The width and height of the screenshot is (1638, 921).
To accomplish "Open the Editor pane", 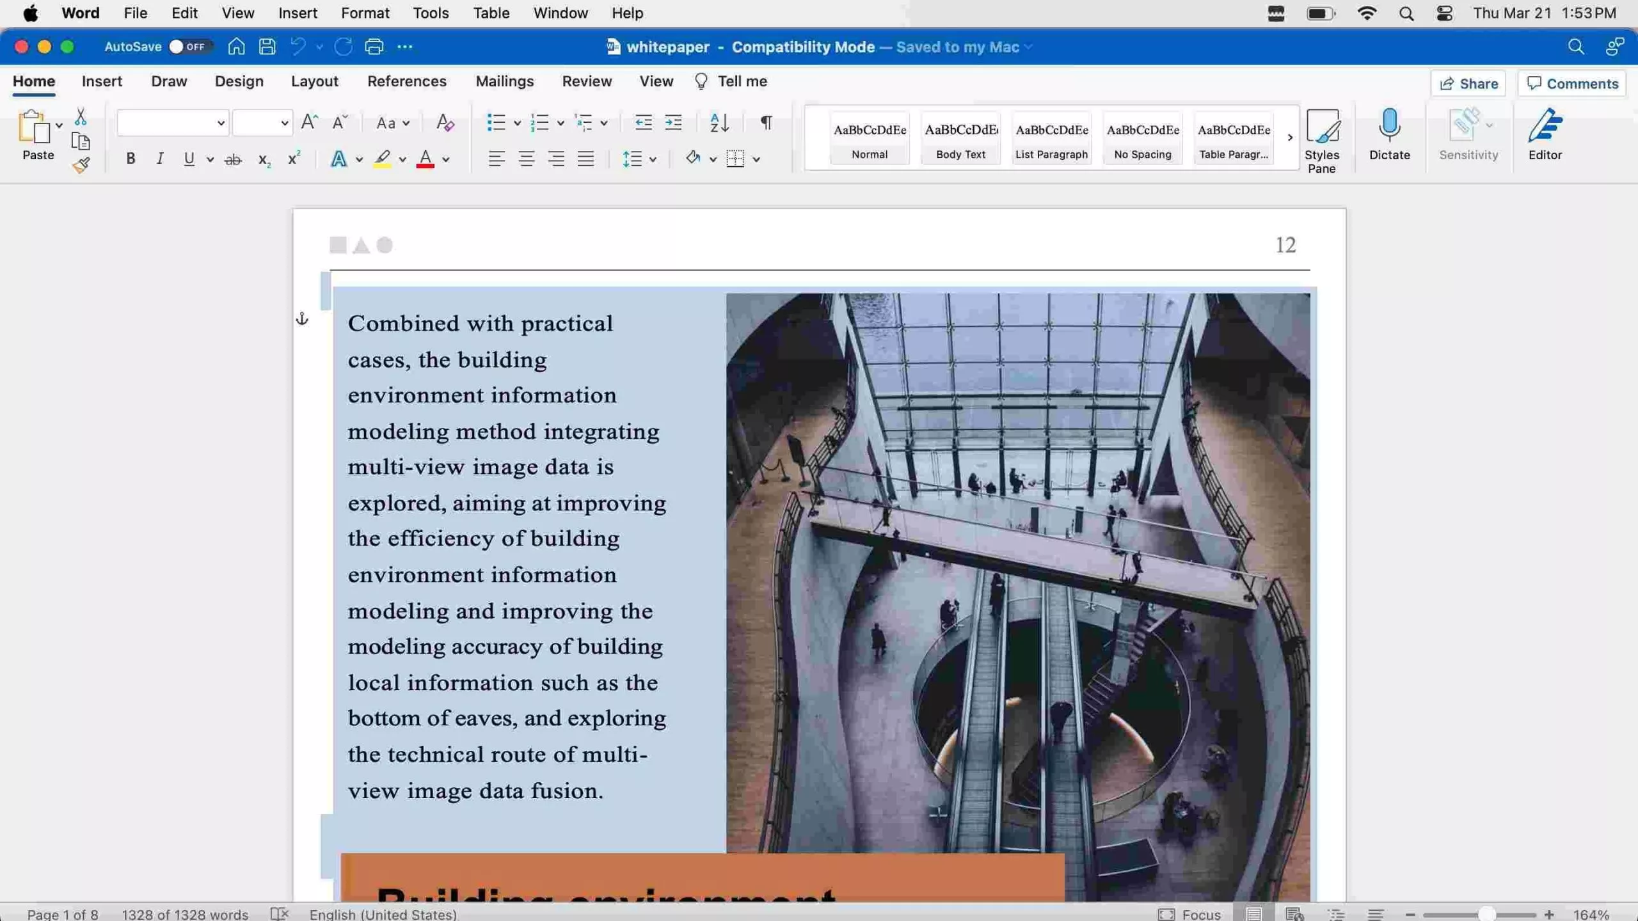I will (1545, 134).
